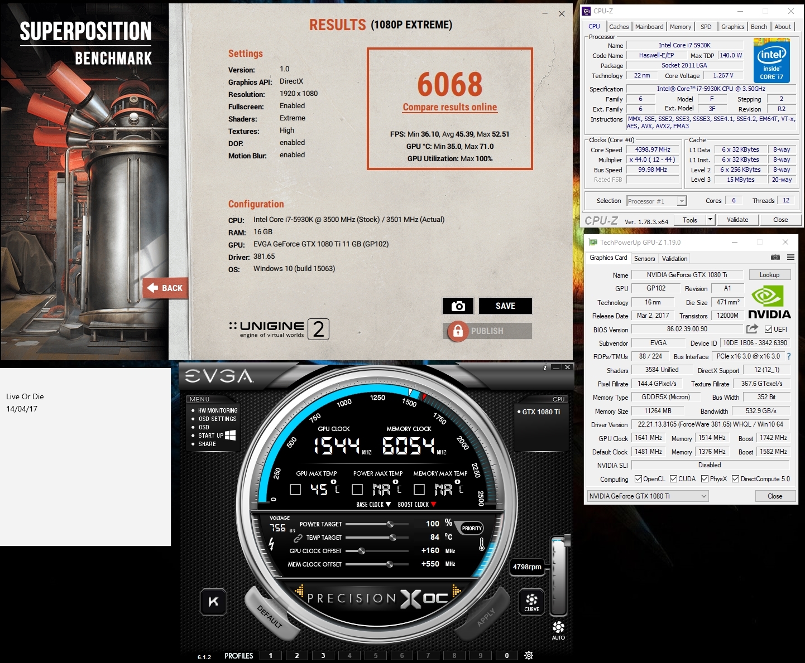
Task: Open OSD SETTINGS in Precision menu
Action: tap(217, 419)
